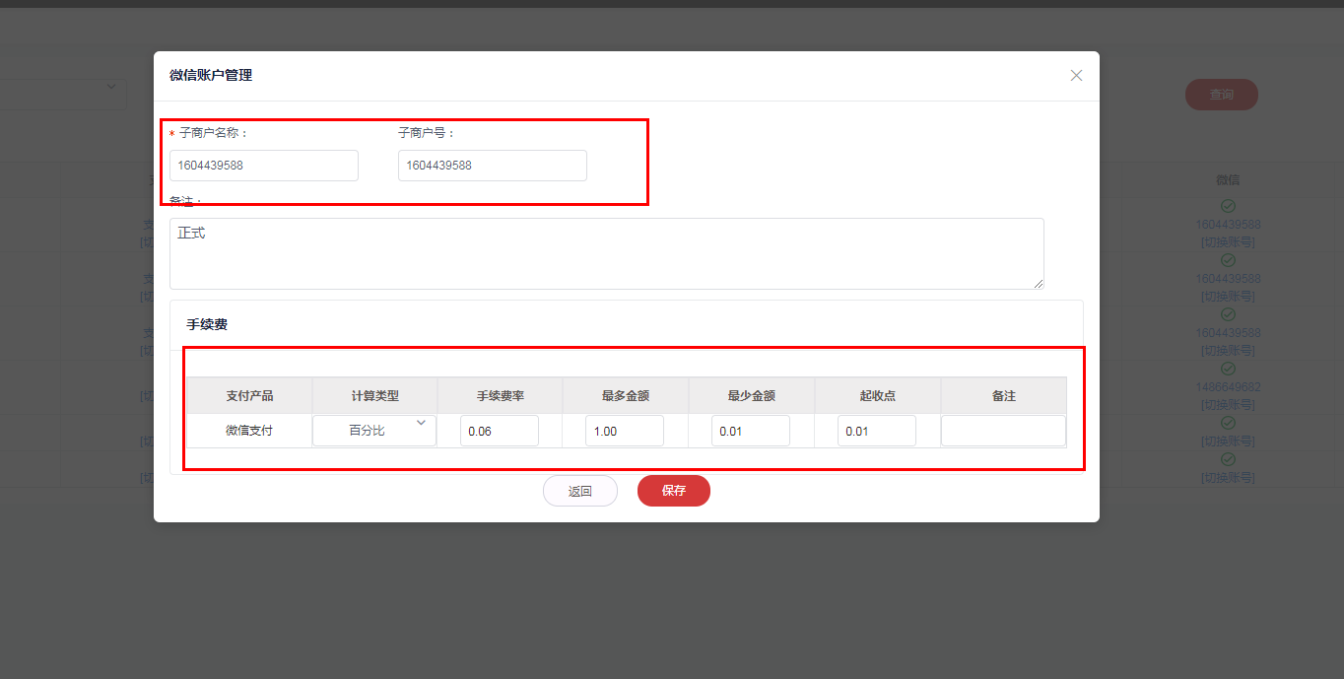Expand the dropdown chevron in the background filter
This screenshot has width=1344, height=679.
[x=111, y=87]
